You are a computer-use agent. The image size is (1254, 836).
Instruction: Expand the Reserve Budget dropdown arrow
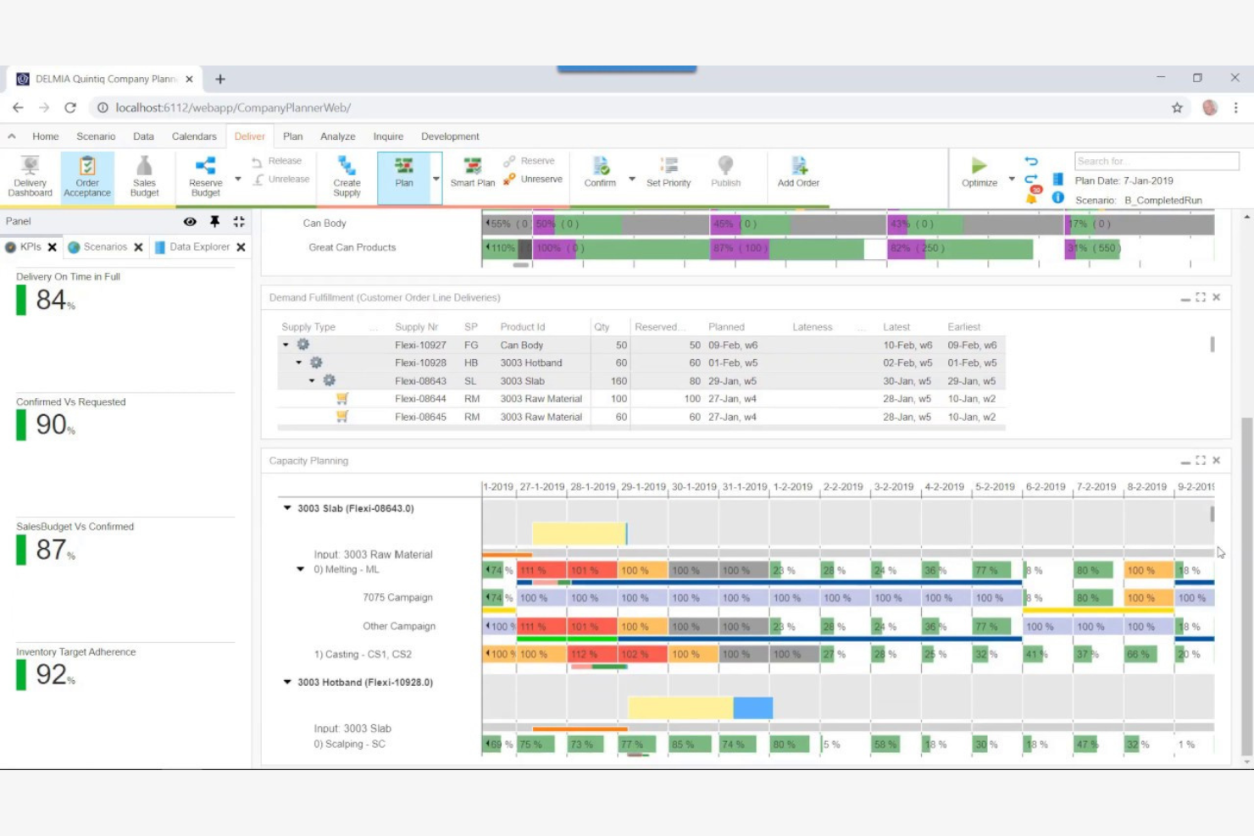pos(237,179)
